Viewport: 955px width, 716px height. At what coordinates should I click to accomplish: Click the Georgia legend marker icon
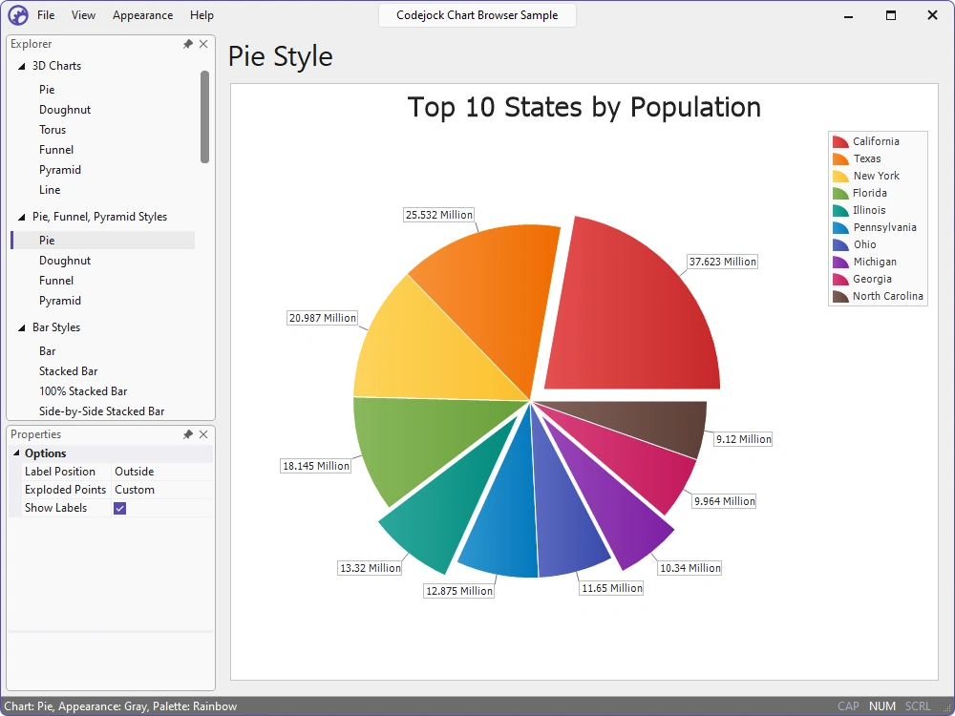[840, 280]
